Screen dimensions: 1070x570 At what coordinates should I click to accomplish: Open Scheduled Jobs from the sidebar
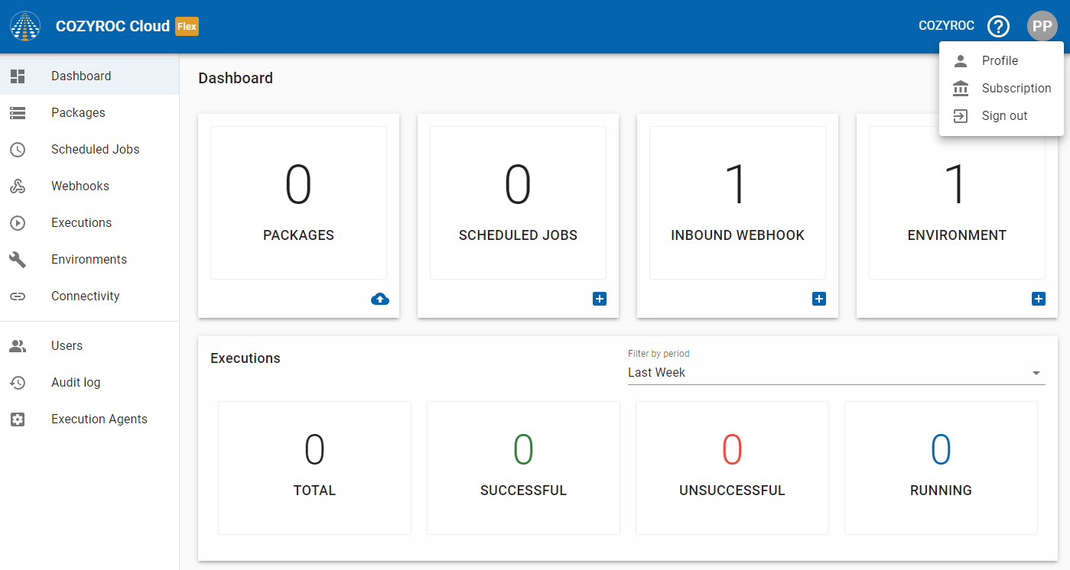[95, 150]
